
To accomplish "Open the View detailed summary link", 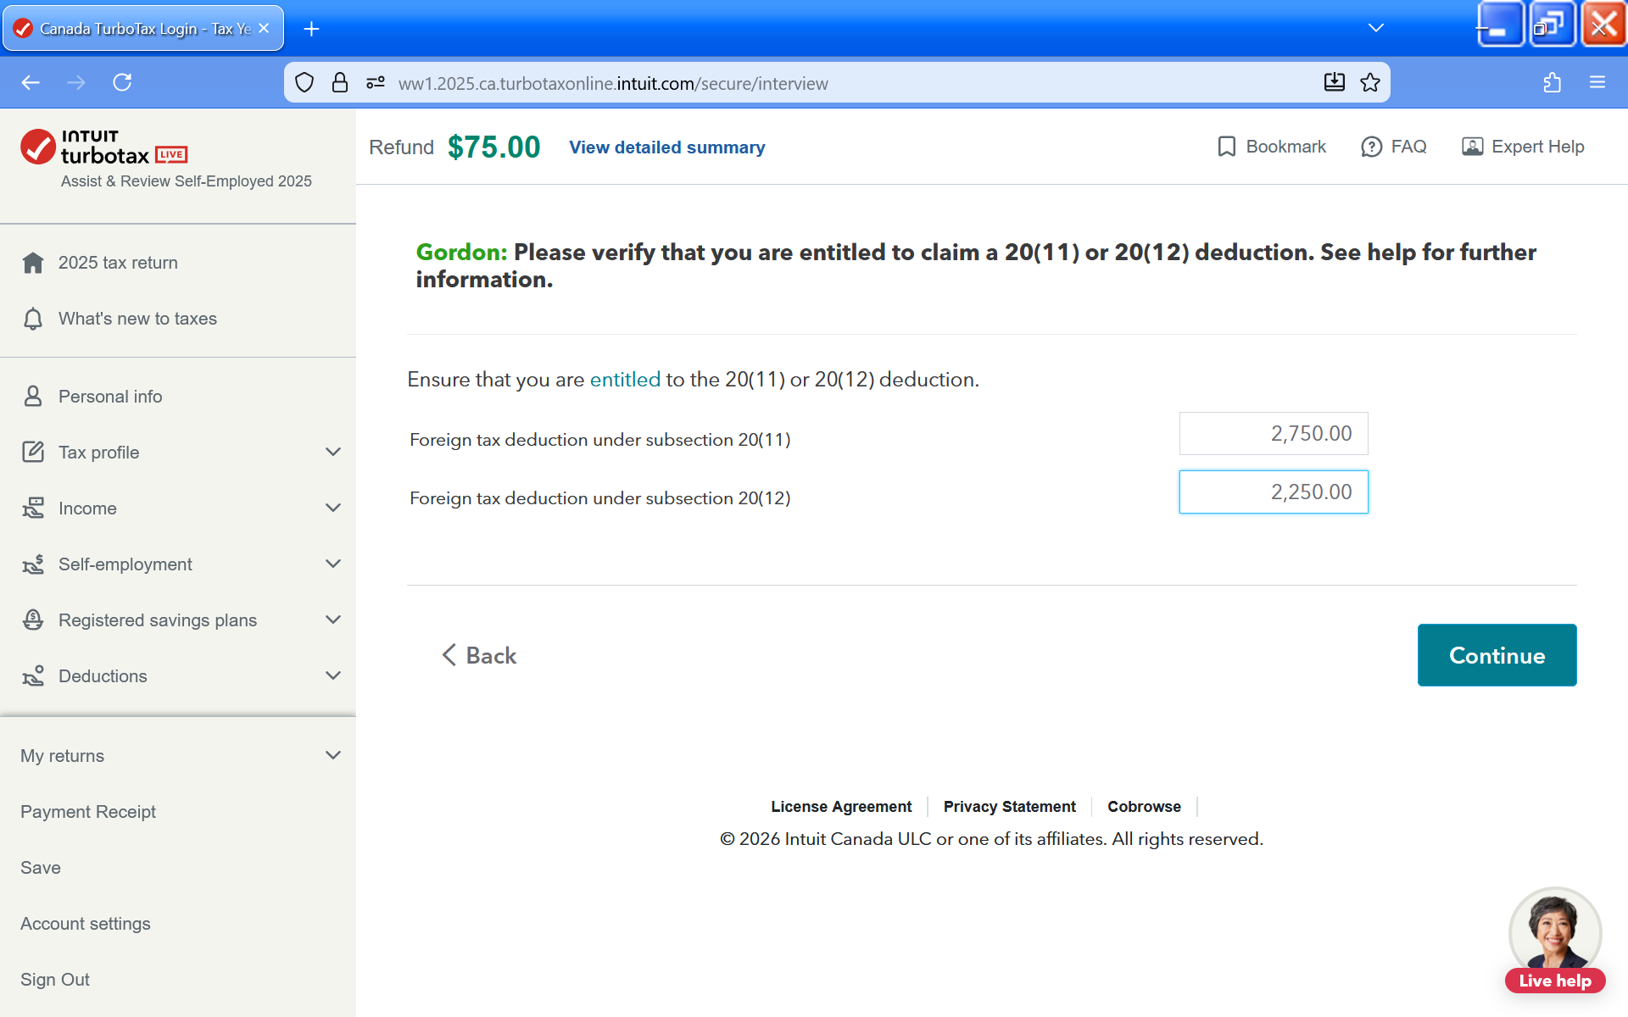I will pyautogui.click(x=666, y=147).
